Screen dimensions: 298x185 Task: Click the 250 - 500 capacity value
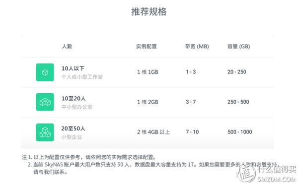(238, 102)
